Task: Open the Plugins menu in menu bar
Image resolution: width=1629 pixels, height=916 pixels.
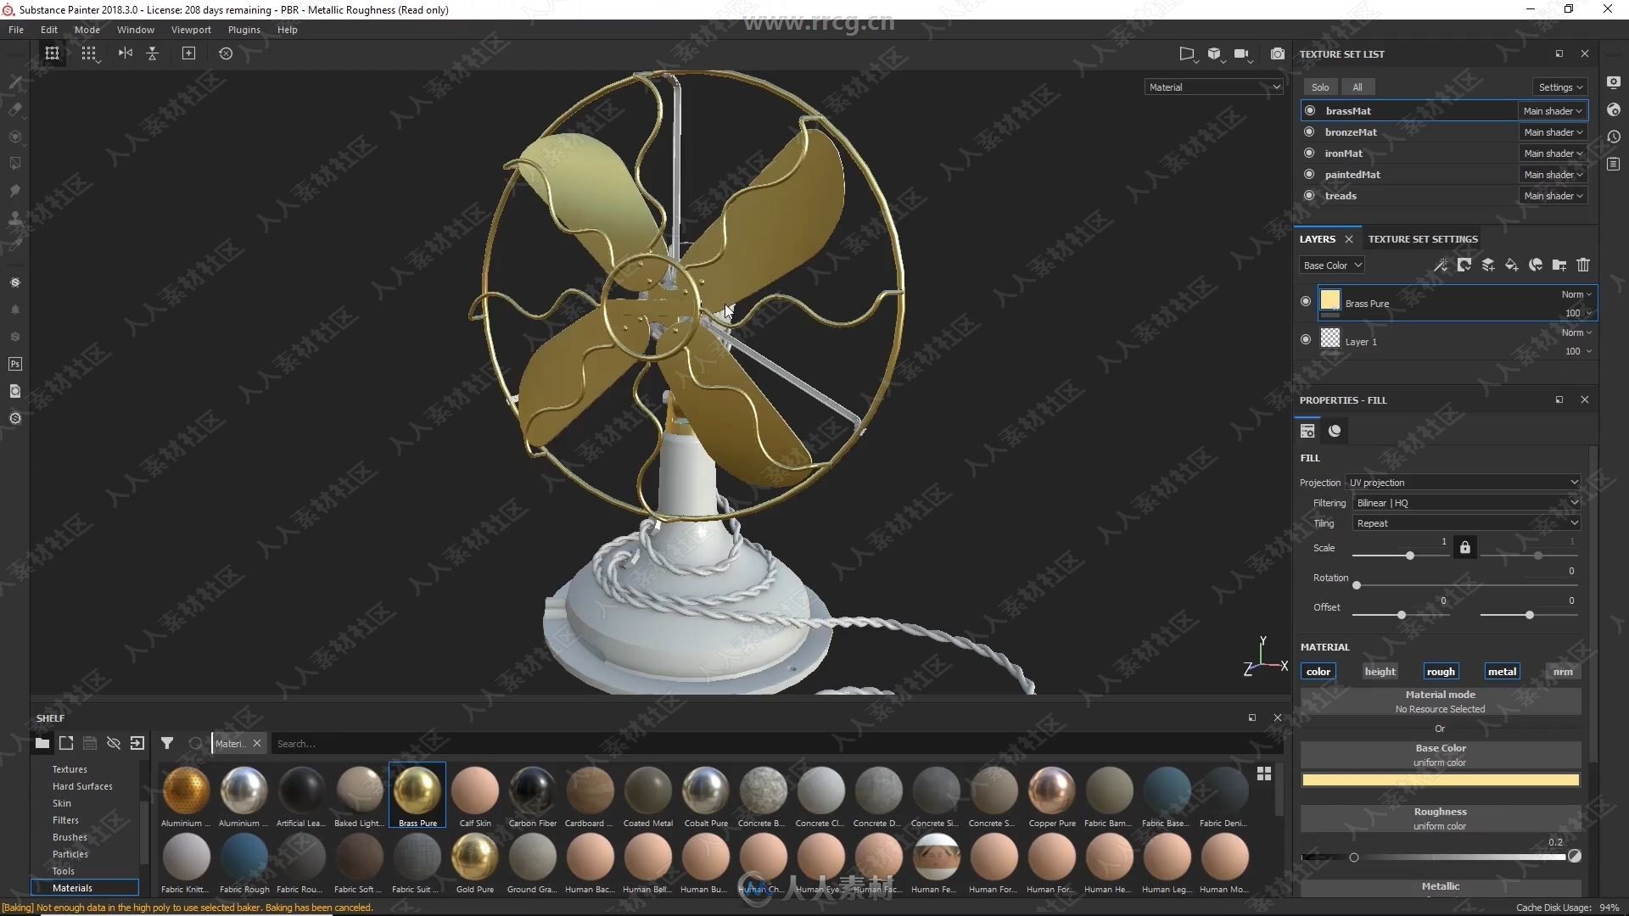Action: [243, 28]
